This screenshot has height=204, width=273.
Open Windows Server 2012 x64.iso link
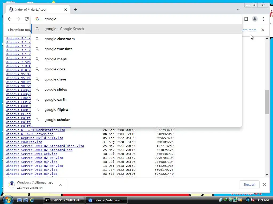(31, 170)
